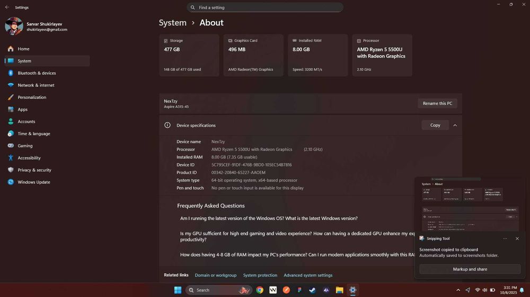Open the Domain or workgroup link
Image resolution: width=530 pixels, height=297 pixels.
(215, 275)
